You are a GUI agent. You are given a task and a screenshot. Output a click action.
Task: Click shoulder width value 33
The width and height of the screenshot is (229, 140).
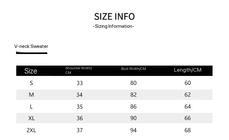tap(80, 83)
